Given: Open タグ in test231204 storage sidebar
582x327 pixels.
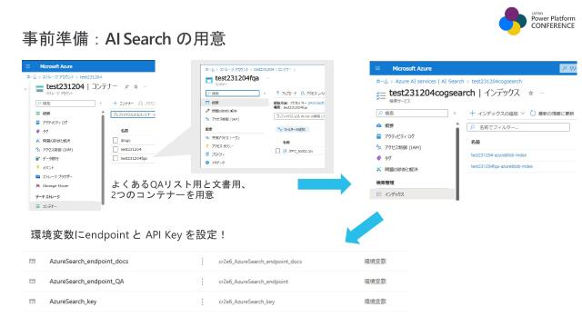Looking at the screenshot, I should pos(45,131).
